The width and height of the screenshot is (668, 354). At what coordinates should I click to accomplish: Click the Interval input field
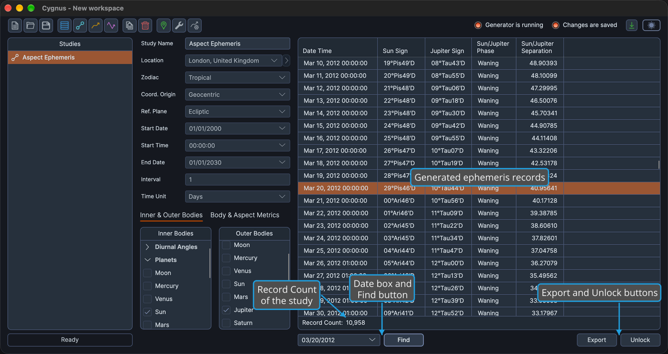238,179
